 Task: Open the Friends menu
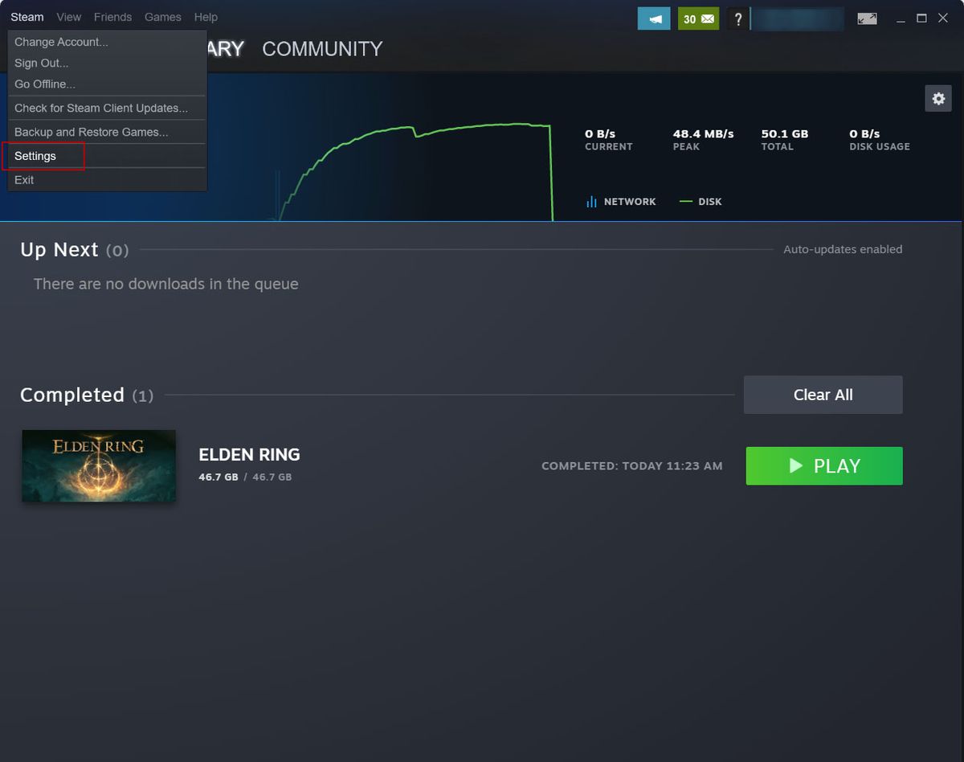click(112, 17)
